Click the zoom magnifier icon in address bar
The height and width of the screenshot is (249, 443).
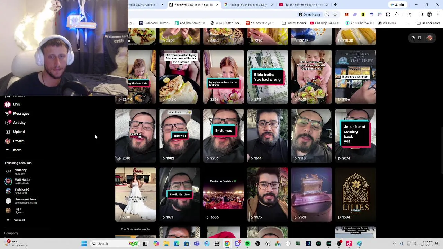coord(327,15)
